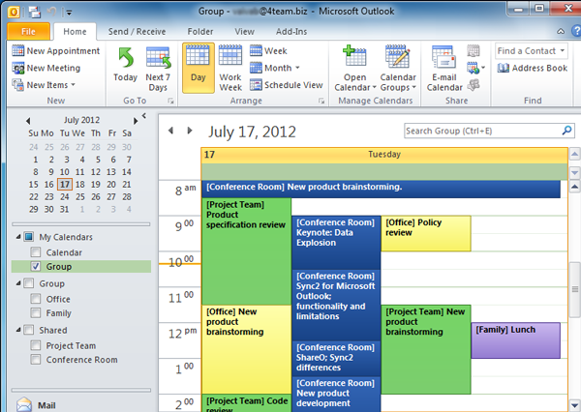Open the Address Book

[533, 69]
